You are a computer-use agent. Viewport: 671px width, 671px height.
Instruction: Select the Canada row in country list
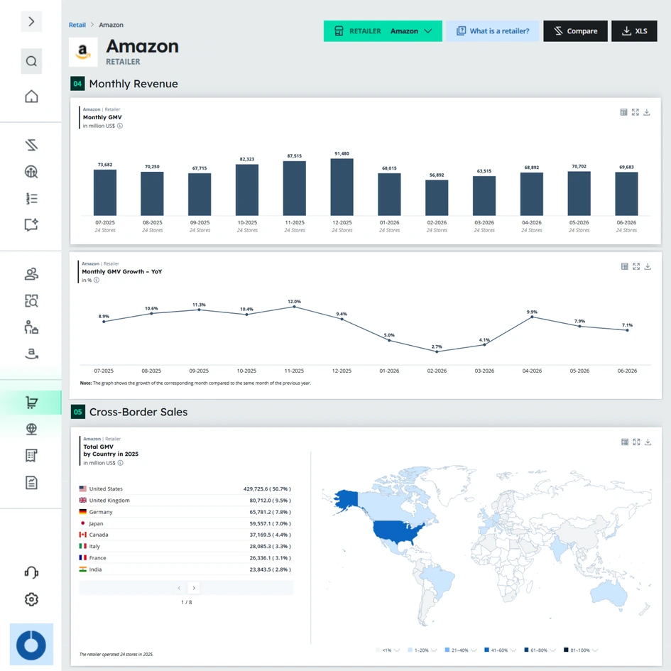(x=186, y=535)
